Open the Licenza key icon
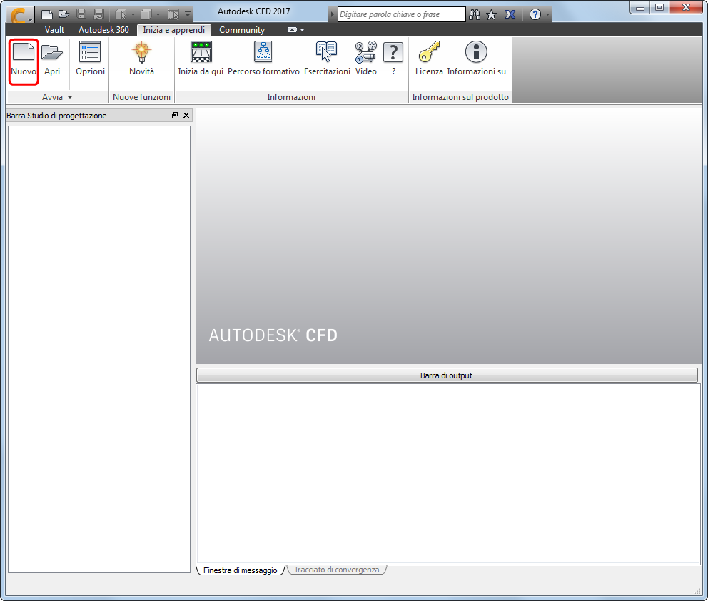The height and width of the screenshot is (601, 708). pyautogui.click(x=429, y=59)
